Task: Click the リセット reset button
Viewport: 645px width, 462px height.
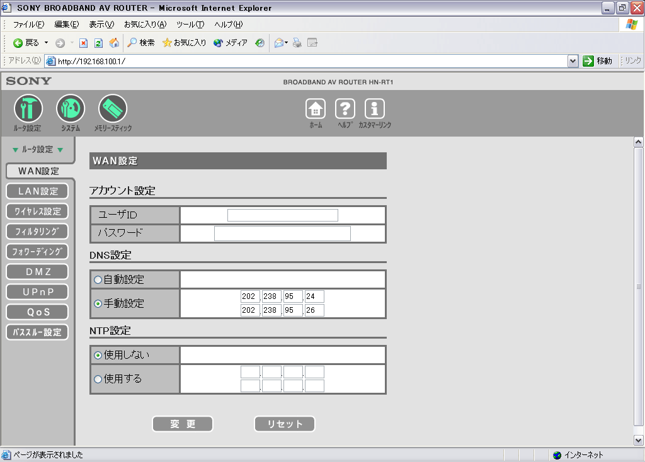Action: click(x=285, y=424)
